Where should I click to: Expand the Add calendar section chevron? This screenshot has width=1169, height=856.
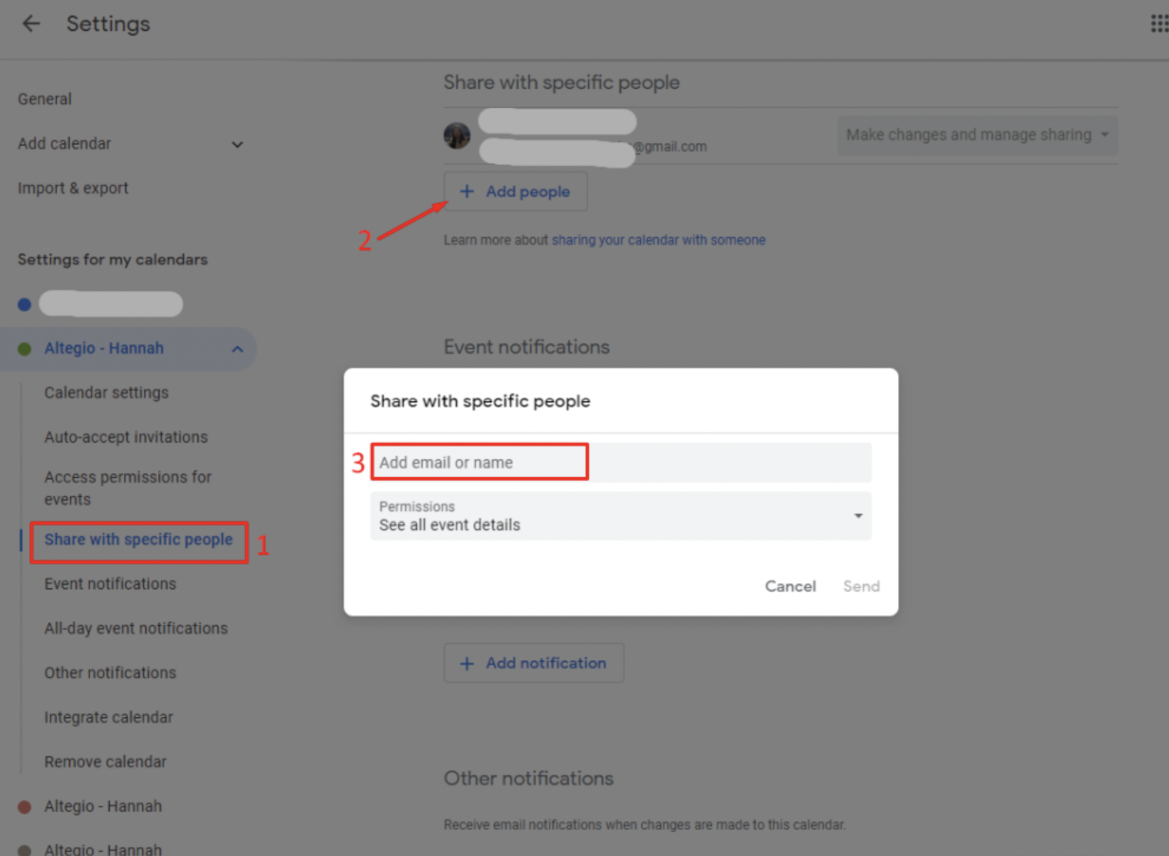(x=238, y=144)
